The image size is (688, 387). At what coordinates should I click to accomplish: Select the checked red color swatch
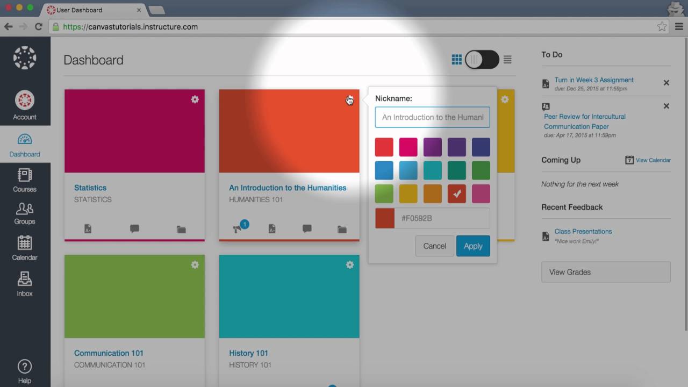click(x=457, y=194)
